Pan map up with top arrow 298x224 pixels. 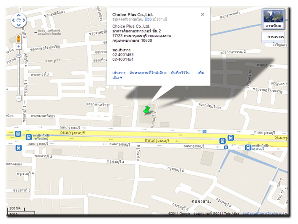coord(19,15)
